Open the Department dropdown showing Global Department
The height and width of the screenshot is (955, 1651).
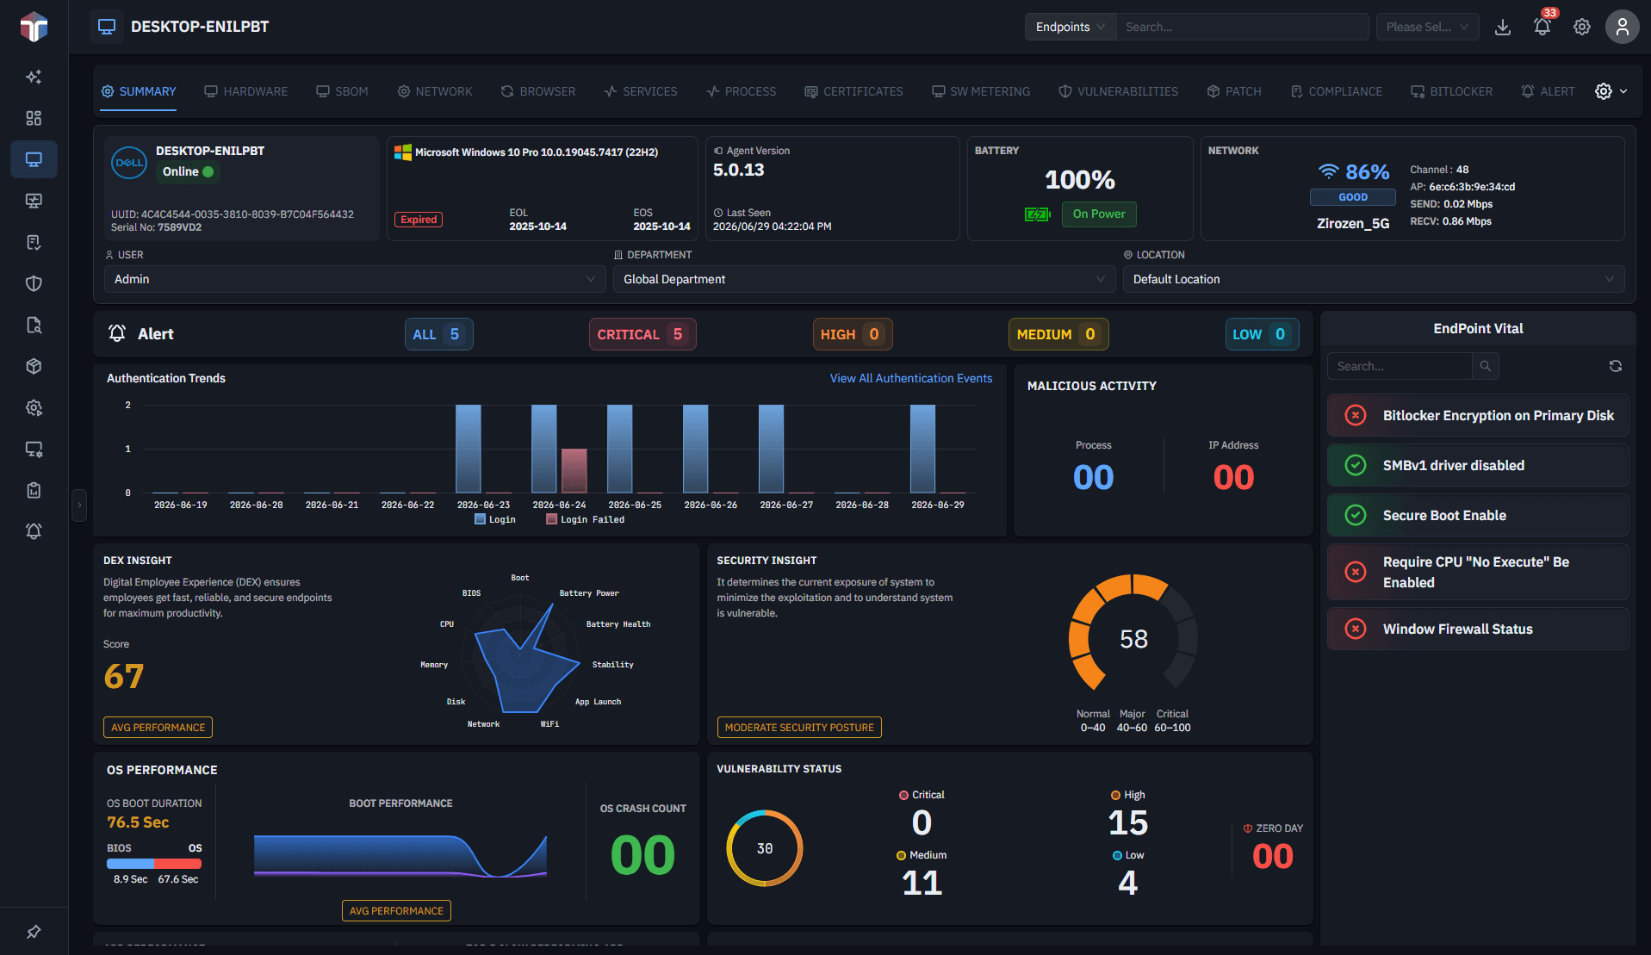click(x=864, y=279)
